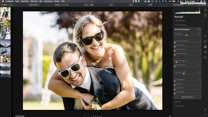The height and width of the screenshot is (117, 208).
Task: Open the Maske bearbeiten dropdown
Action: [187, 97]
